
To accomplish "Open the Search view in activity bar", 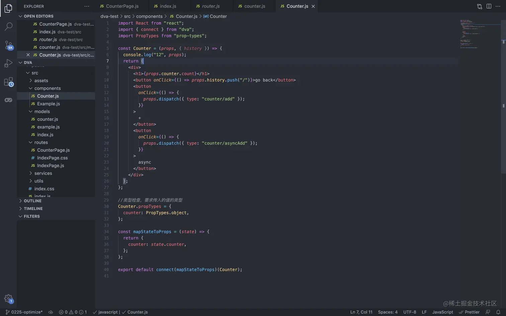I will coord(8,26).
